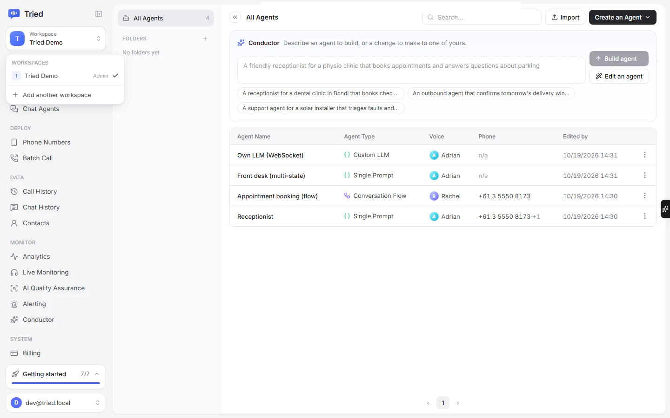Select the Tried Demo workspace entry

pos(65,76)
